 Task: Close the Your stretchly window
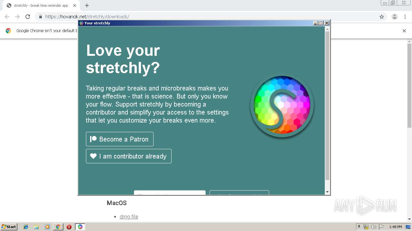(327, 23)
